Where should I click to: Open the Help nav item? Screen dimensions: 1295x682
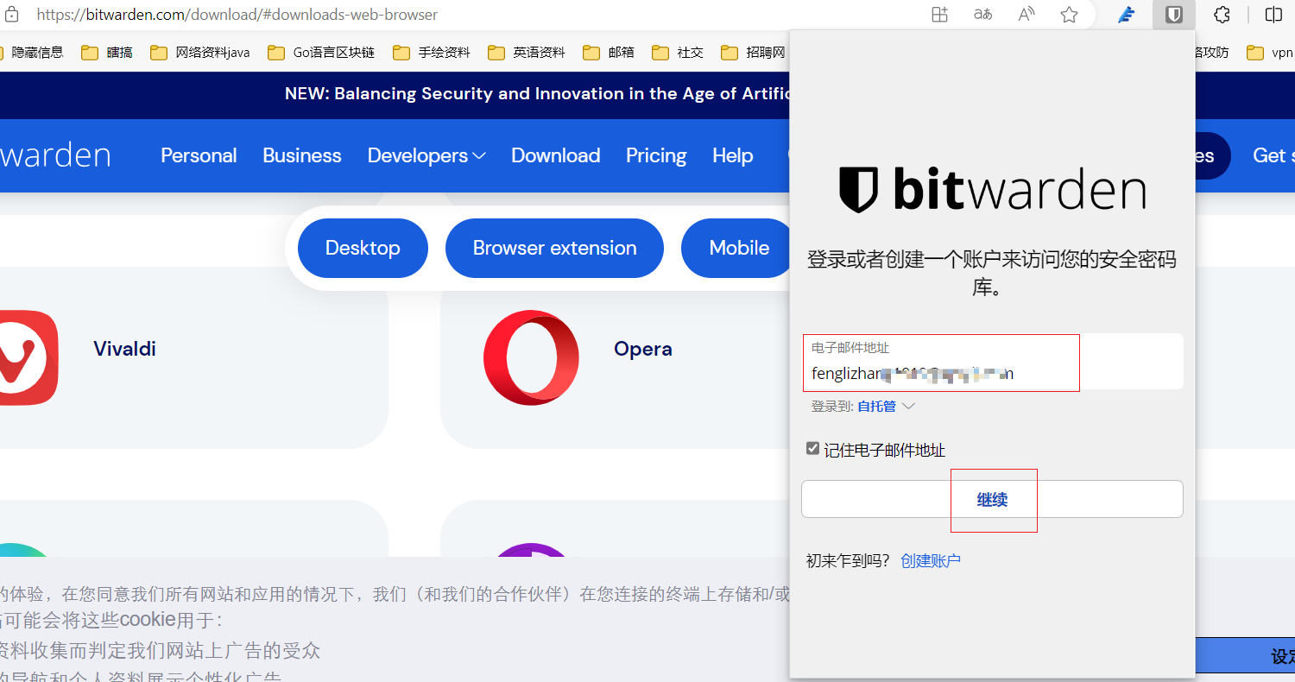[732, 155]
